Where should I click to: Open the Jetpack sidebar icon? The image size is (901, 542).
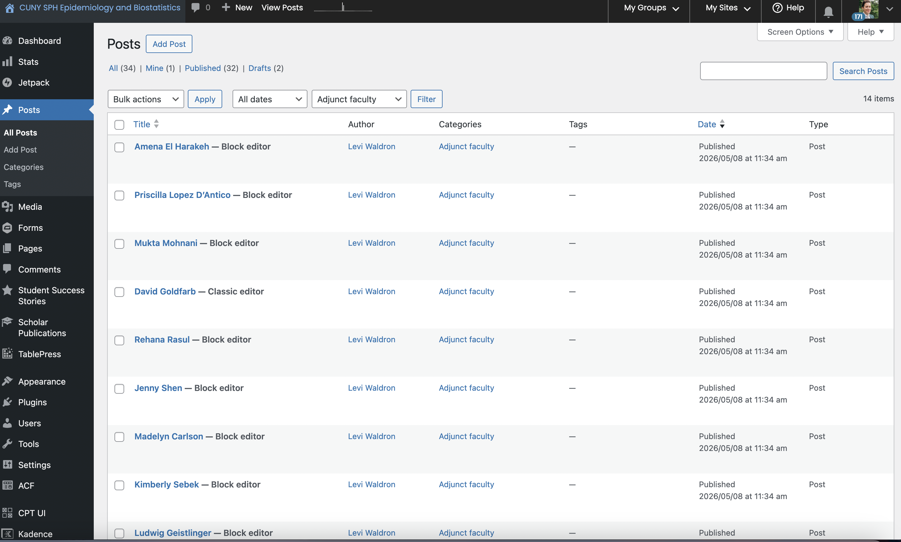coord(7,83)
